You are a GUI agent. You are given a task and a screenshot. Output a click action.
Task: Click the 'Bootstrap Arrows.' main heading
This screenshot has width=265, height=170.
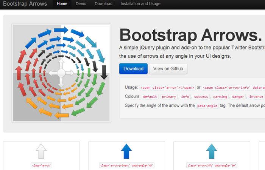pos(191,35)
